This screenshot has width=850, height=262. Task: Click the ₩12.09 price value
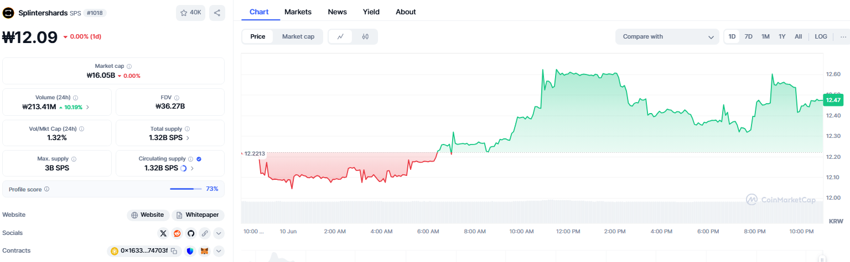30,37
